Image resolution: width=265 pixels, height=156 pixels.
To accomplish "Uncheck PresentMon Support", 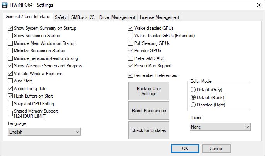I will click(x=130, y=66).
